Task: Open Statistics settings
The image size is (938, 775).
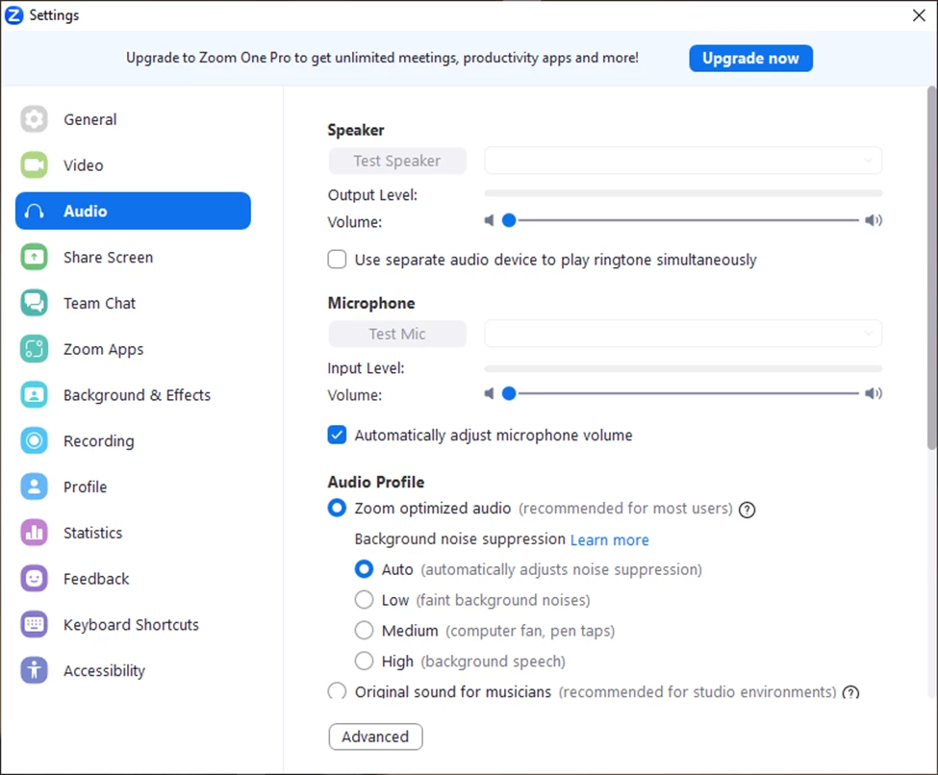Action: pyautogui.click(x=133, y=533)
